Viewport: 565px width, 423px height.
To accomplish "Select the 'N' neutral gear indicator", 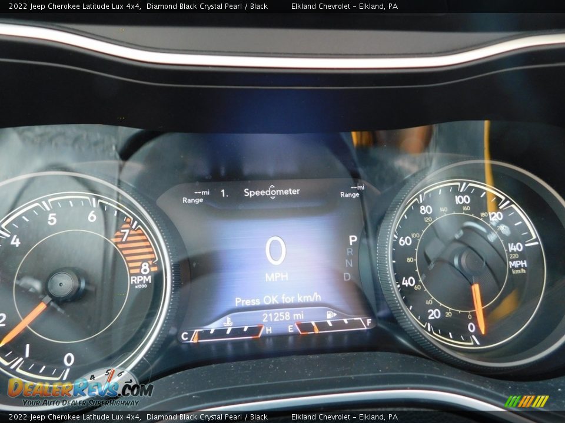I will [349, 264].
